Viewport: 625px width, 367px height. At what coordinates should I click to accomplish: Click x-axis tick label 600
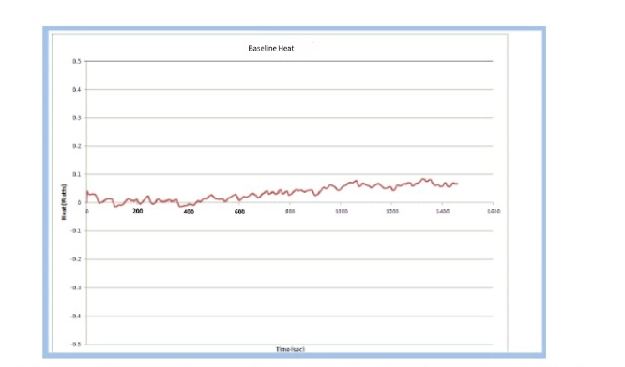[239, 212]
